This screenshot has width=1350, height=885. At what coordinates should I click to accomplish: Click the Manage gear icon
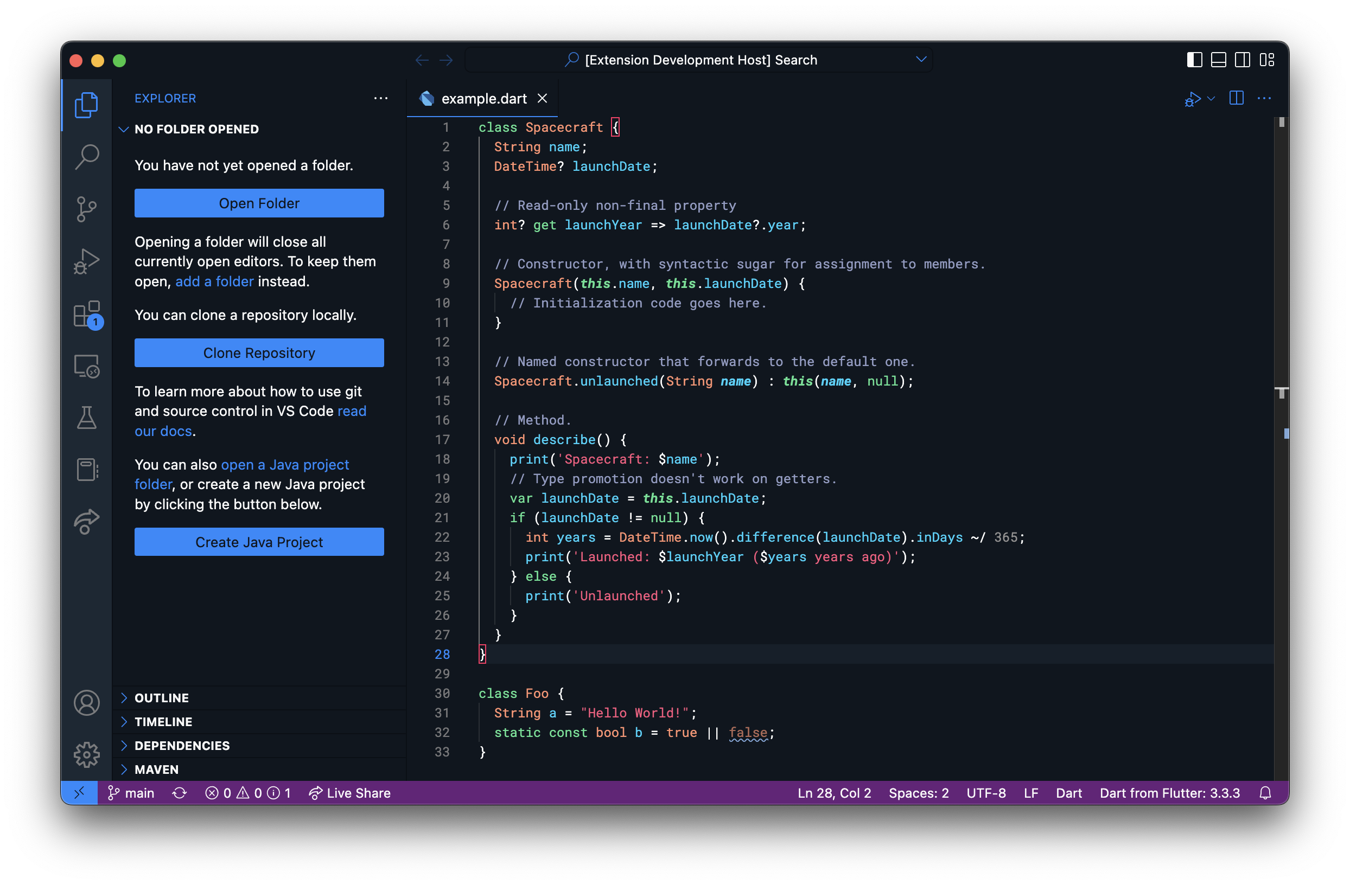coord(87,755)
